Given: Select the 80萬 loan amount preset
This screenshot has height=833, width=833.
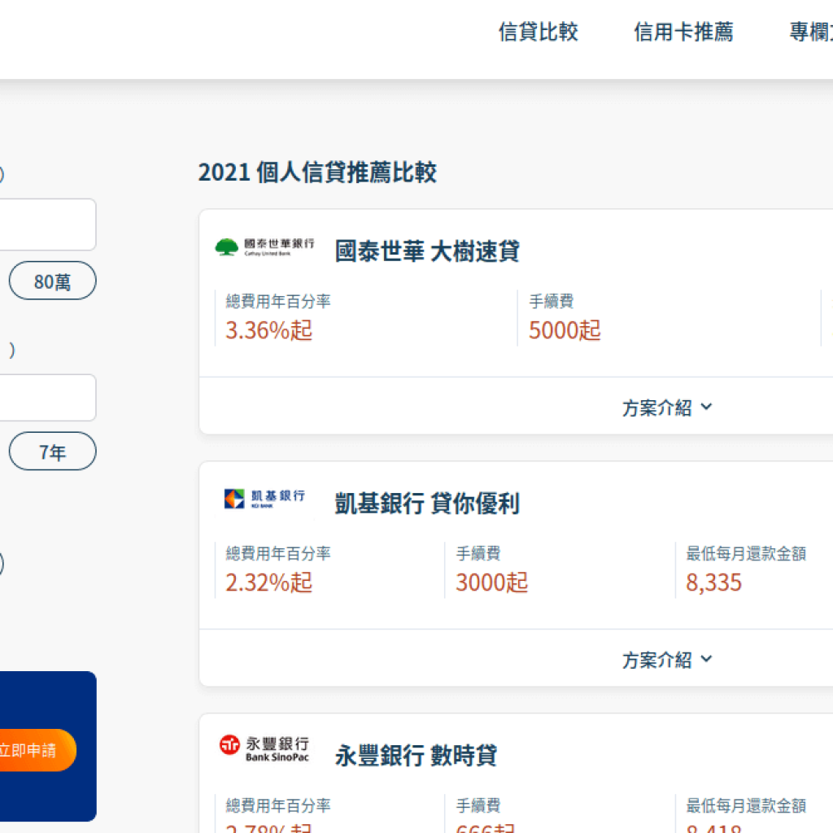Looking at the screenshot, I should point(53,281).
